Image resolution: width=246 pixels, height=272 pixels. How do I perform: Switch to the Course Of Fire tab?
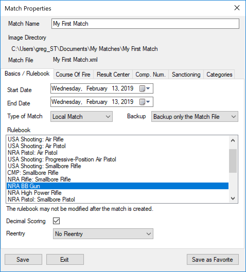coord(73,75)
